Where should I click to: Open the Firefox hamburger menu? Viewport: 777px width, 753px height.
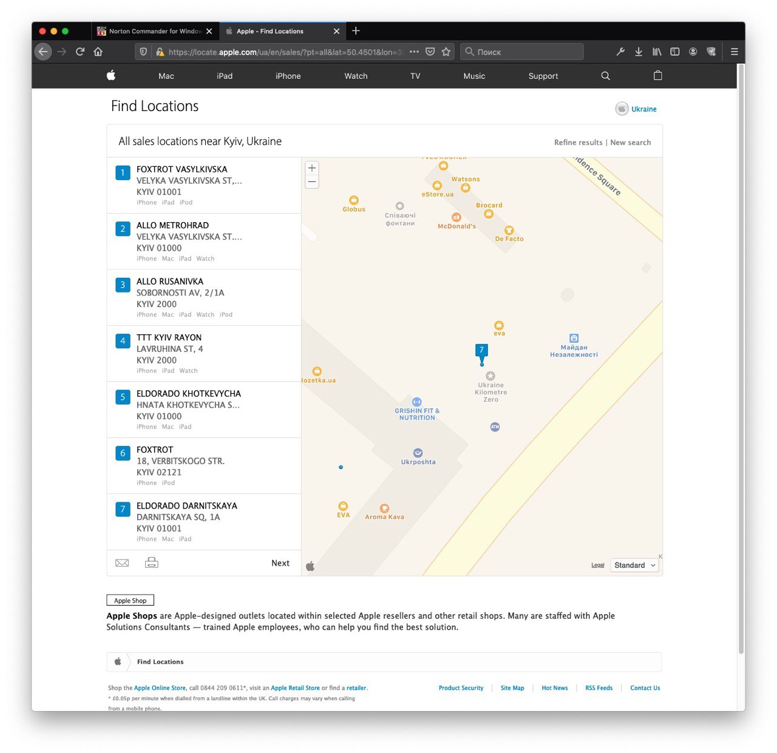pos(734,52)
